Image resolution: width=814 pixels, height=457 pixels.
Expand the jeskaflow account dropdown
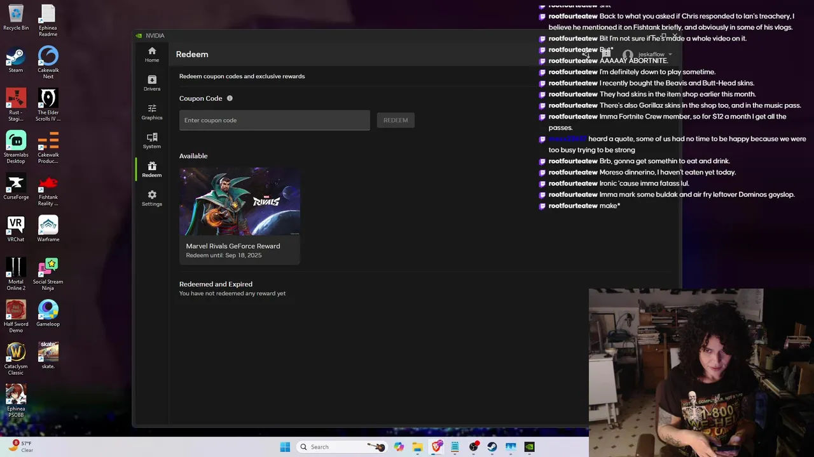pyautogui.click(x=670, y=55)
